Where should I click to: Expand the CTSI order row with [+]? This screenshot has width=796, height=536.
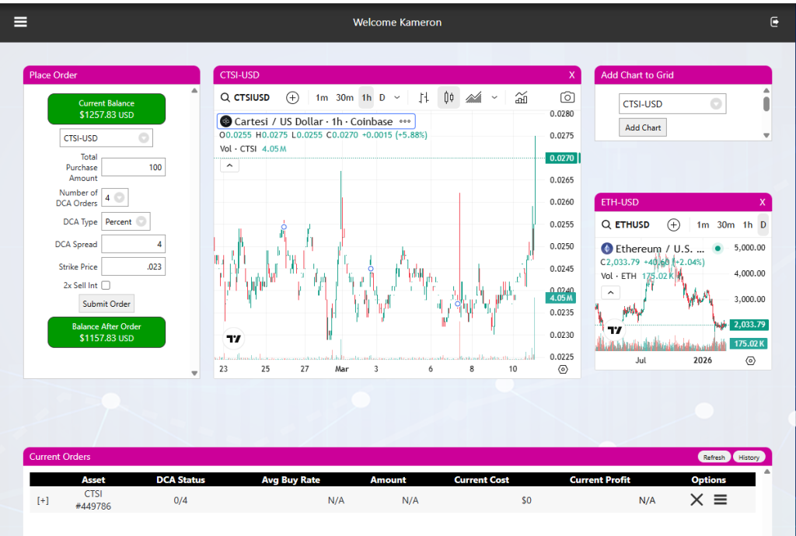[43, 500]
